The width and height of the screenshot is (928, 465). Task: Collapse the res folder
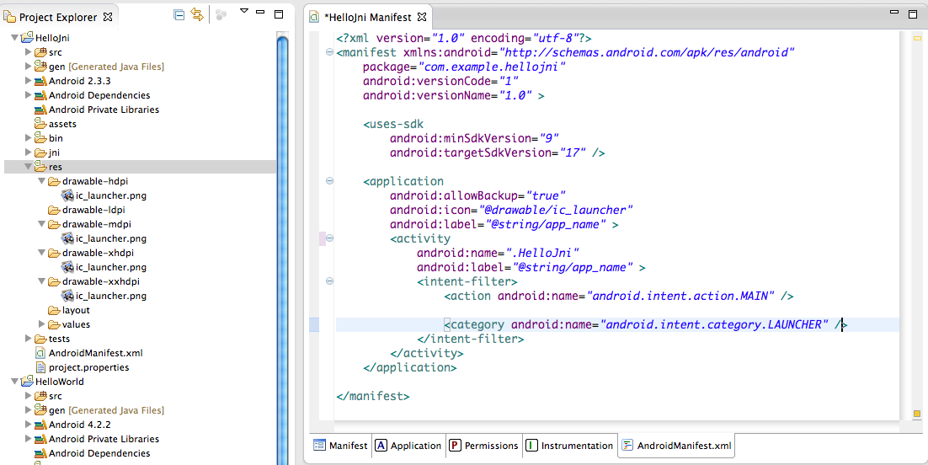(x=28, y=167)
